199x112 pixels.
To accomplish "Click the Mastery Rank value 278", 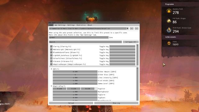I will point(176,12).
